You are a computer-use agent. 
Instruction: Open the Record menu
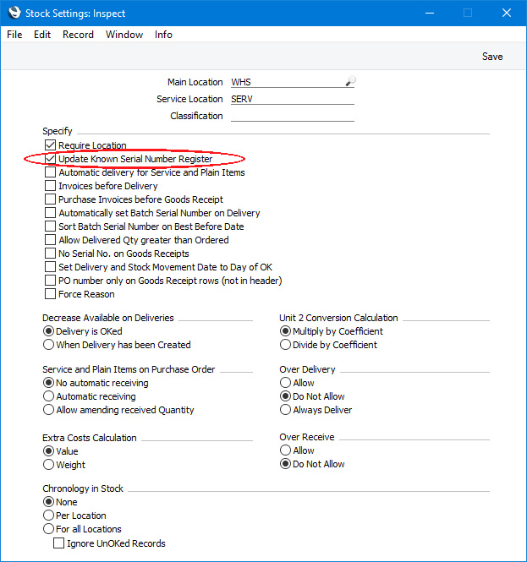pyautogui.click(x=78, y=35)
